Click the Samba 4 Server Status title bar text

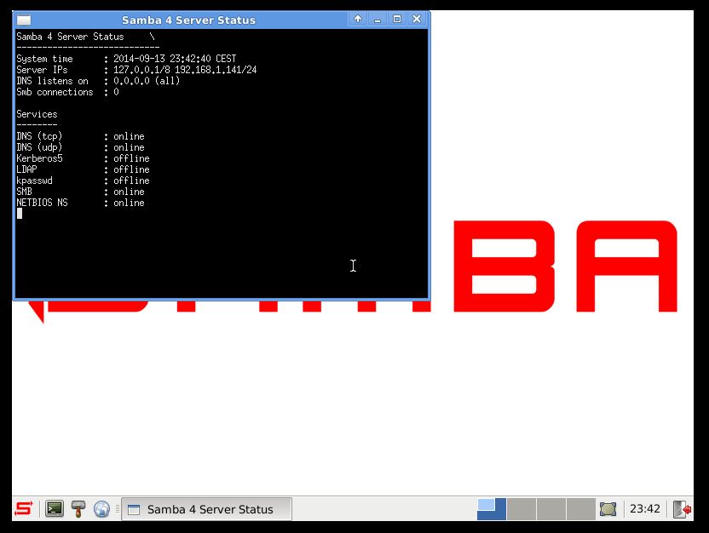pyautogui.click(x=188, y=20)
